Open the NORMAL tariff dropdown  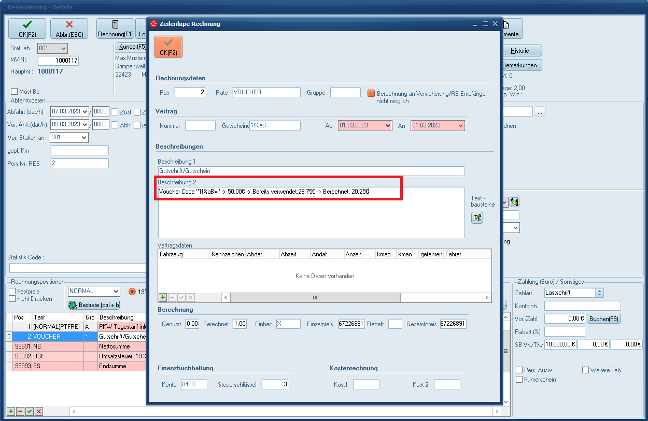pos(115,291)
